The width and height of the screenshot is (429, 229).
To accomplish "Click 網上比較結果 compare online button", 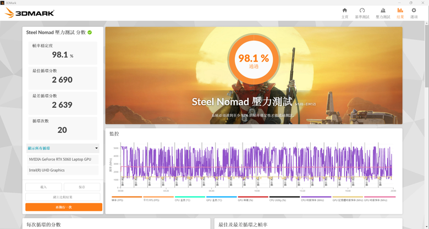I will click(x=63, y=197).
